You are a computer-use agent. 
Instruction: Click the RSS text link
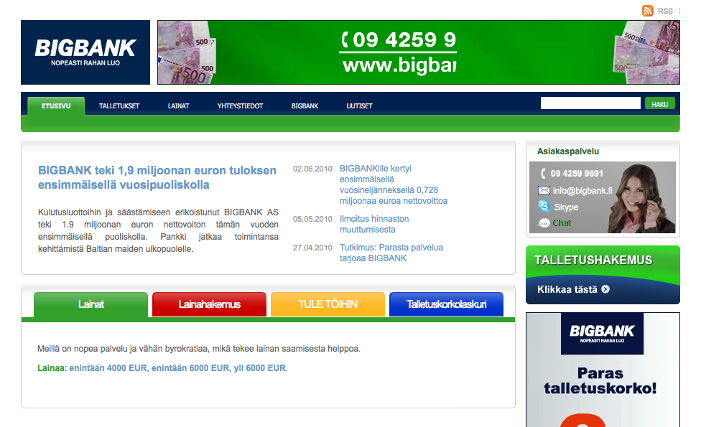pos(665,11)
